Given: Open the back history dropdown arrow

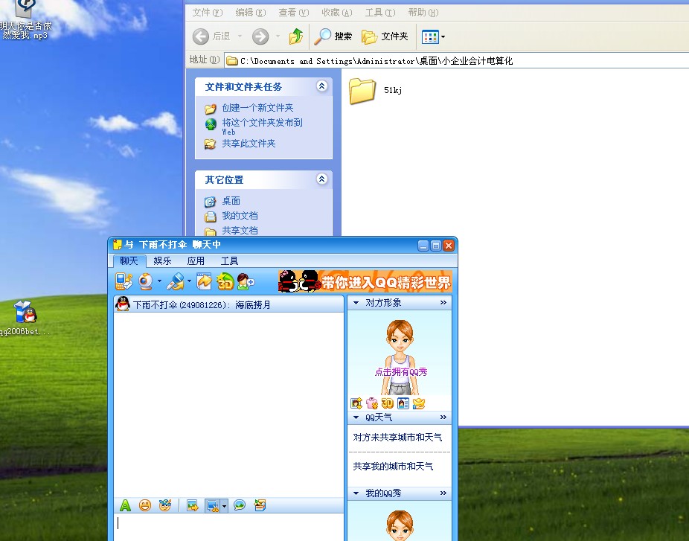Looking at the screenshot, I should [240, 36].
